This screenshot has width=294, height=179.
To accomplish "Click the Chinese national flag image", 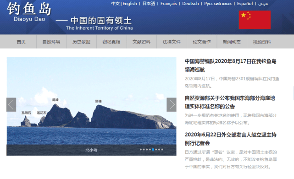I will (x=255, y=20).
